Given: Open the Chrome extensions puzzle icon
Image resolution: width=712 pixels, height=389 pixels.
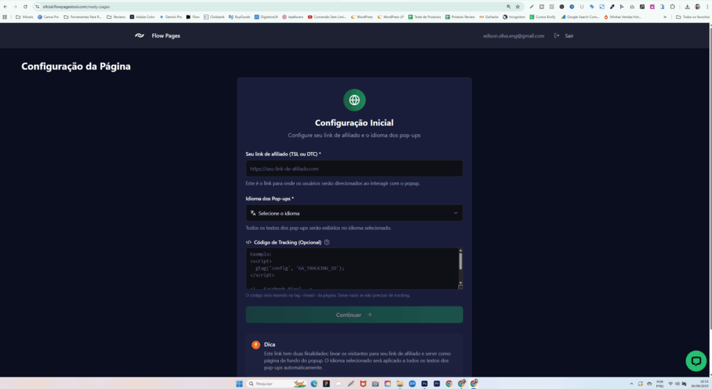Looking at the screenshot, I should (x=672, y=7).
